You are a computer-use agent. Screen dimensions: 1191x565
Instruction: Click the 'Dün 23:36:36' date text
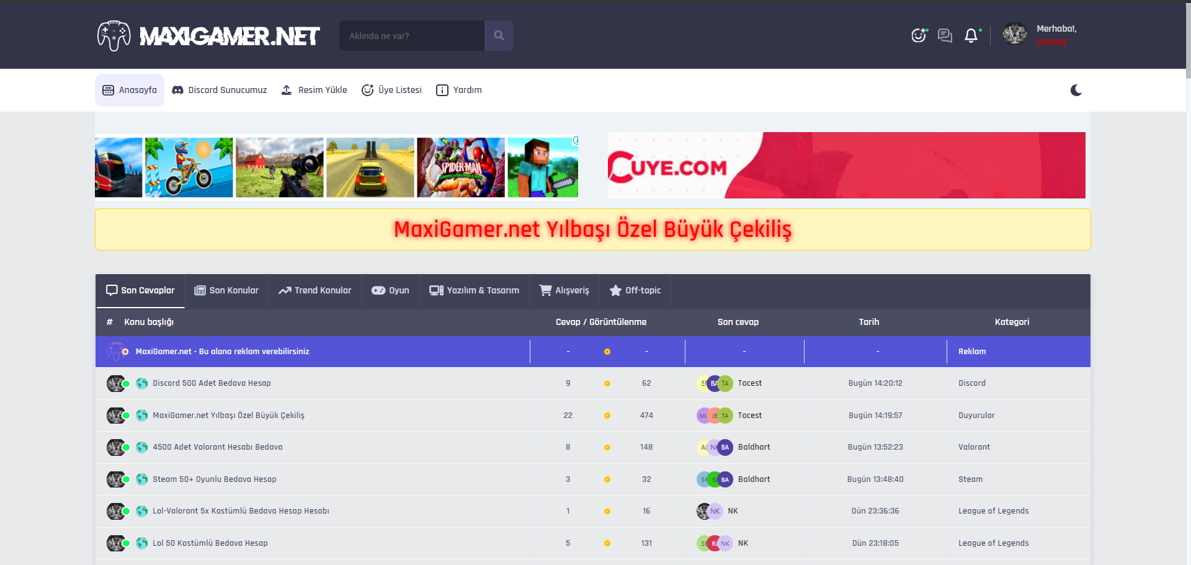[x=875, y=511]
